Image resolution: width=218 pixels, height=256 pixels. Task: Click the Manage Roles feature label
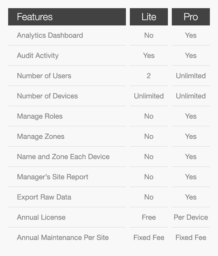coord(40,116)
